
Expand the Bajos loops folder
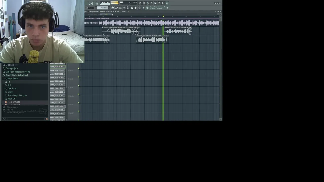point(13,78)
